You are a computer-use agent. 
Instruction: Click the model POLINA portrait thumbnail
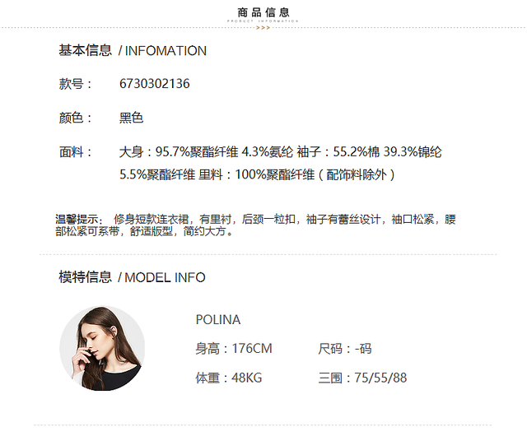102,348
